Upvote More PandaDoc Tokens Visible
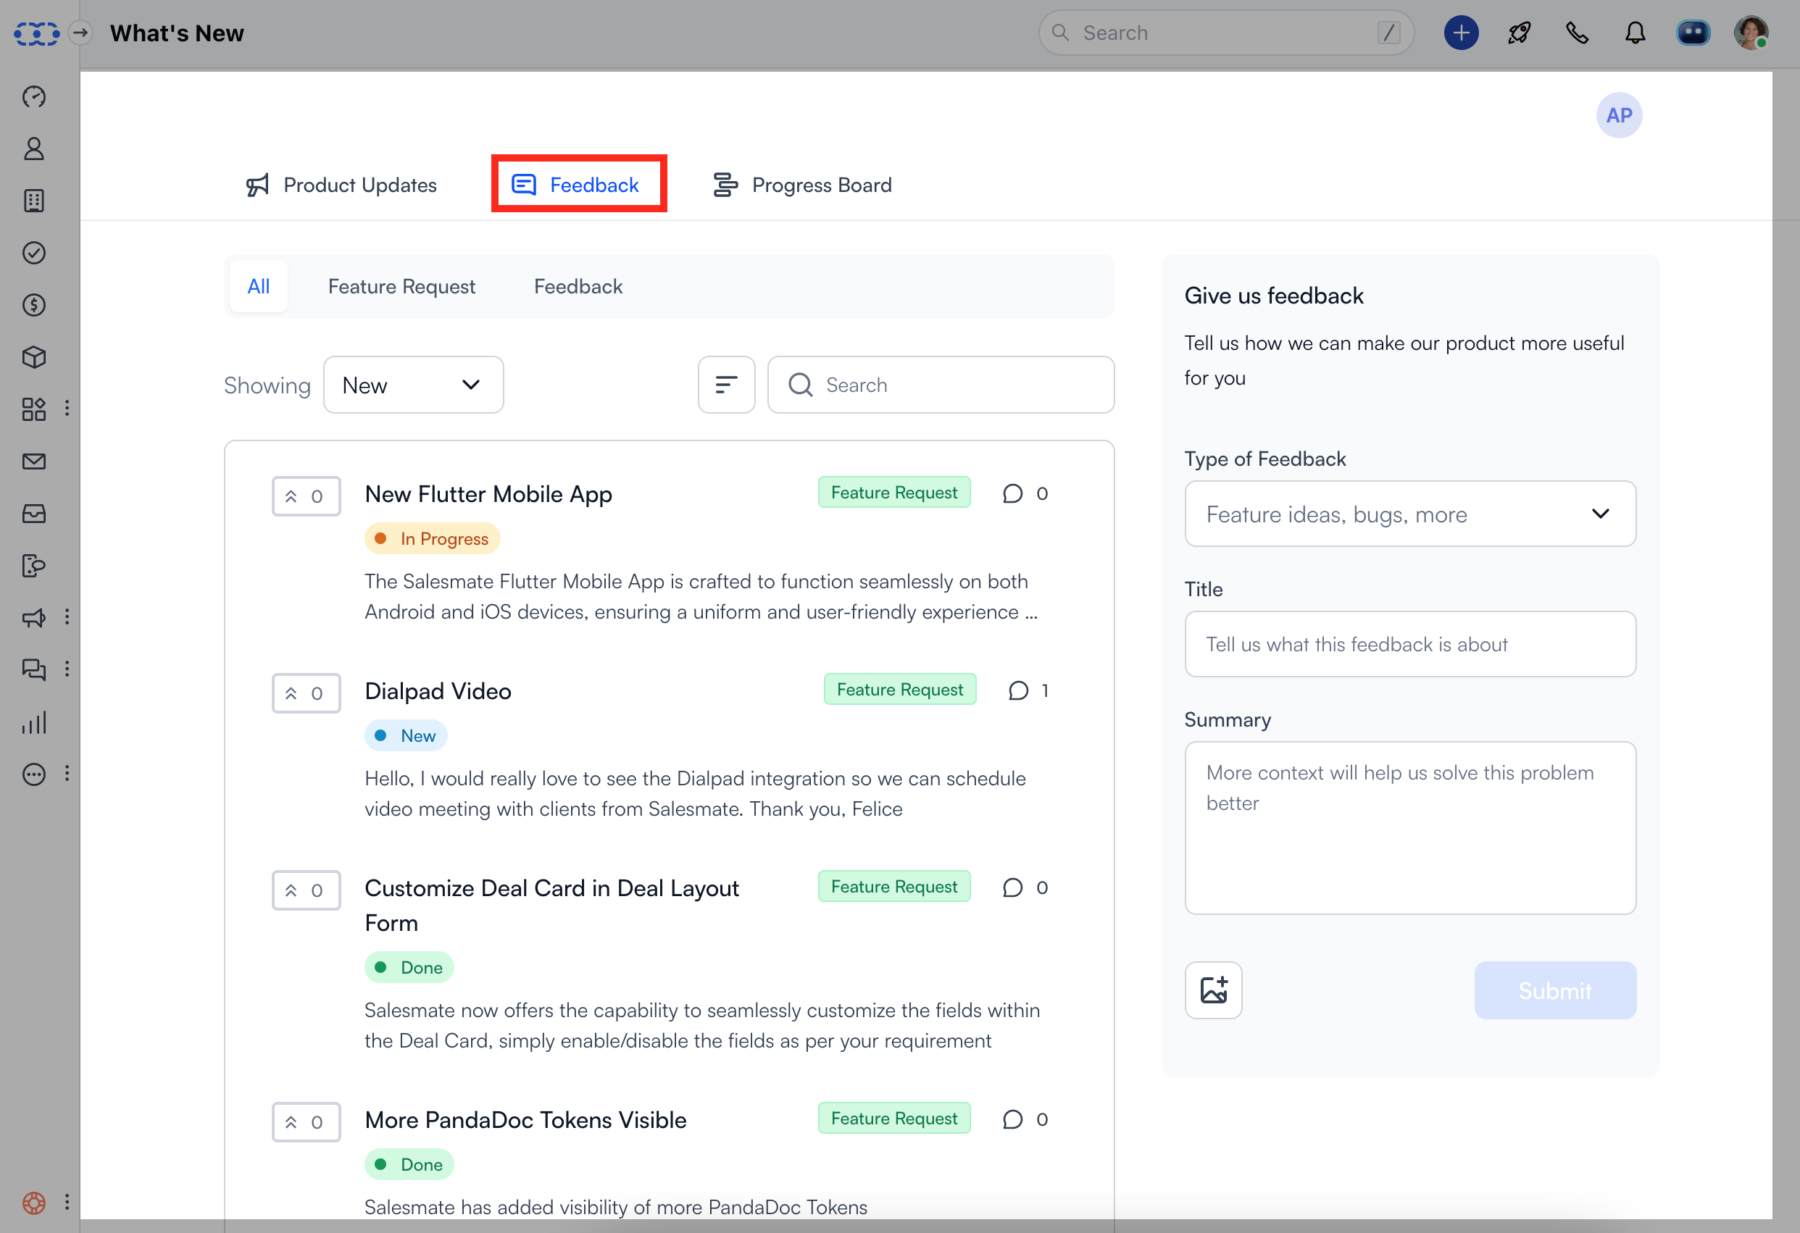 click(306, 1122)
